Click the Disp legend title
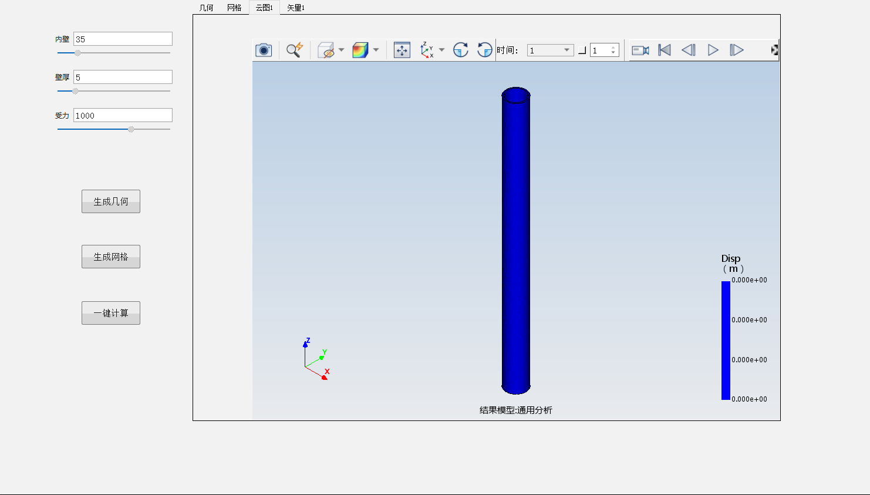Screen dimensions: 870x495 point(732,264)
